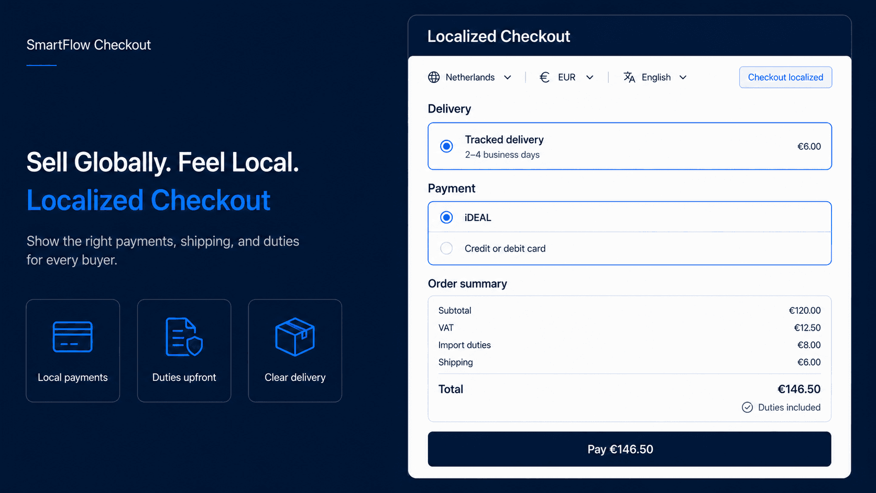Click the Localized Checkout panel header

point(499,36)
